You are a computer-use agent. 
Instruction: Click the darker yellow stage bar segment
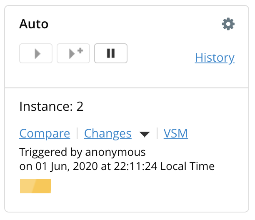42,186
